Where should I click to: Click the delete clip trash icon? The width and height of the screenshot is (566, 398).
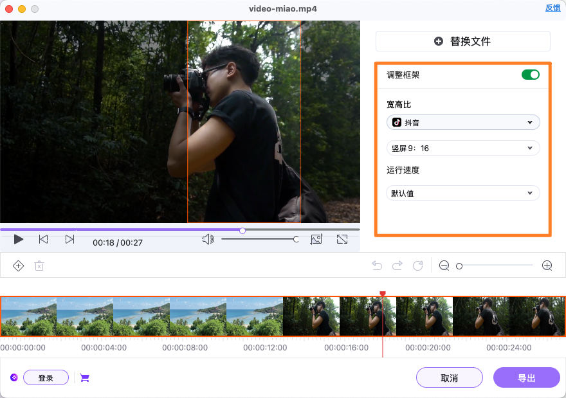pyautogui.click(x=39, y=265)
